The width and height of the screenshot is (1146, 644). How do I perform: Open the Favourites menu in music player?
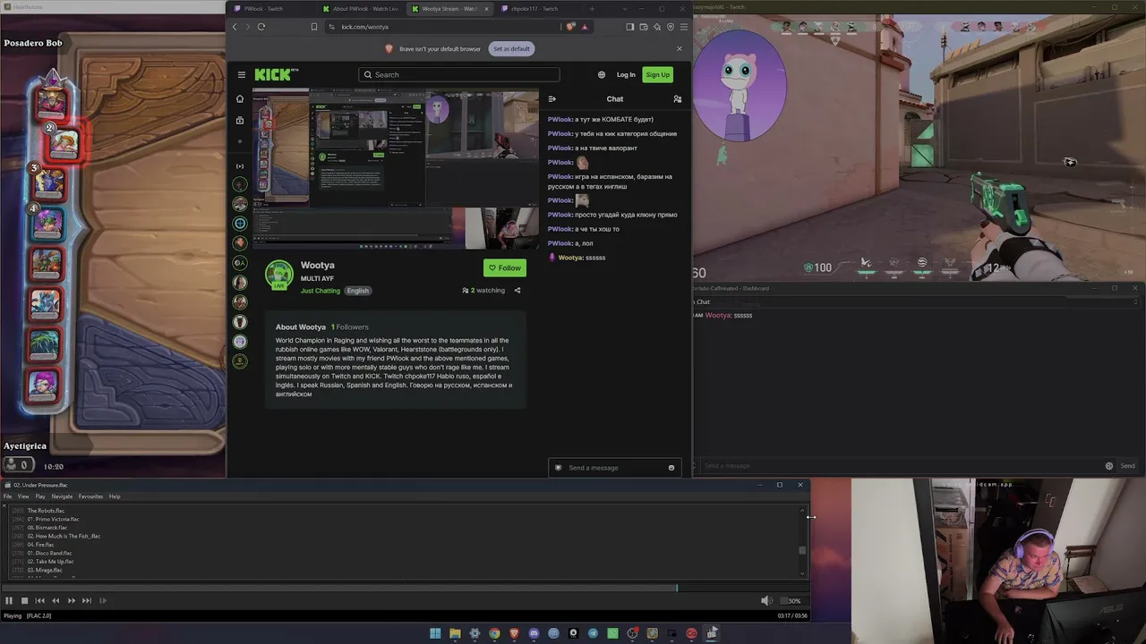point(90,496)
